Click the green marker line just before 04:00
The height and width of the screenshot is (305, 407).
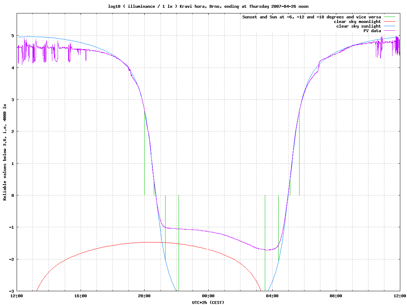[x=265, y=243]
